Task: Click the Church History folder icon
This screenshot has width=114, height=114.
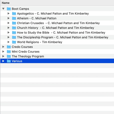Action: point(14,28)
